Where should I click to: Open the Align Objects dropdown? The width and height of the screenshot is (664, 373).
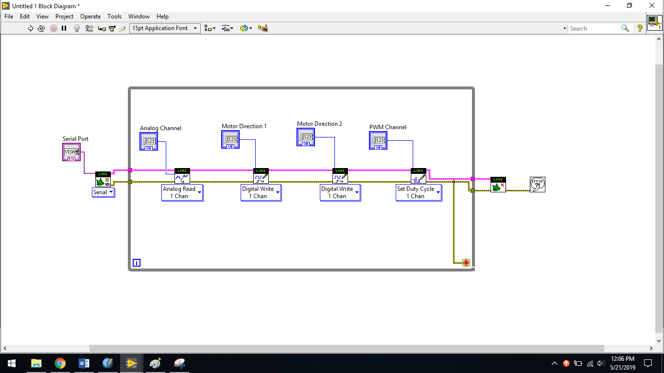pyautogui.click(x=210, y=28)
